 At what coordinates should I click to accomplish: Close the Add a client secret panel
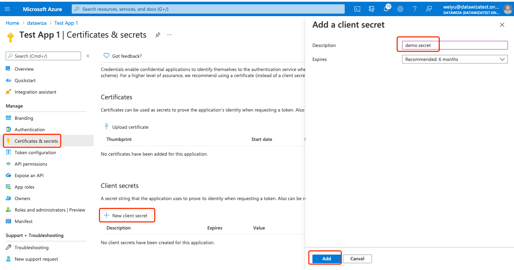pyautogui.click(x=502, y=25)
